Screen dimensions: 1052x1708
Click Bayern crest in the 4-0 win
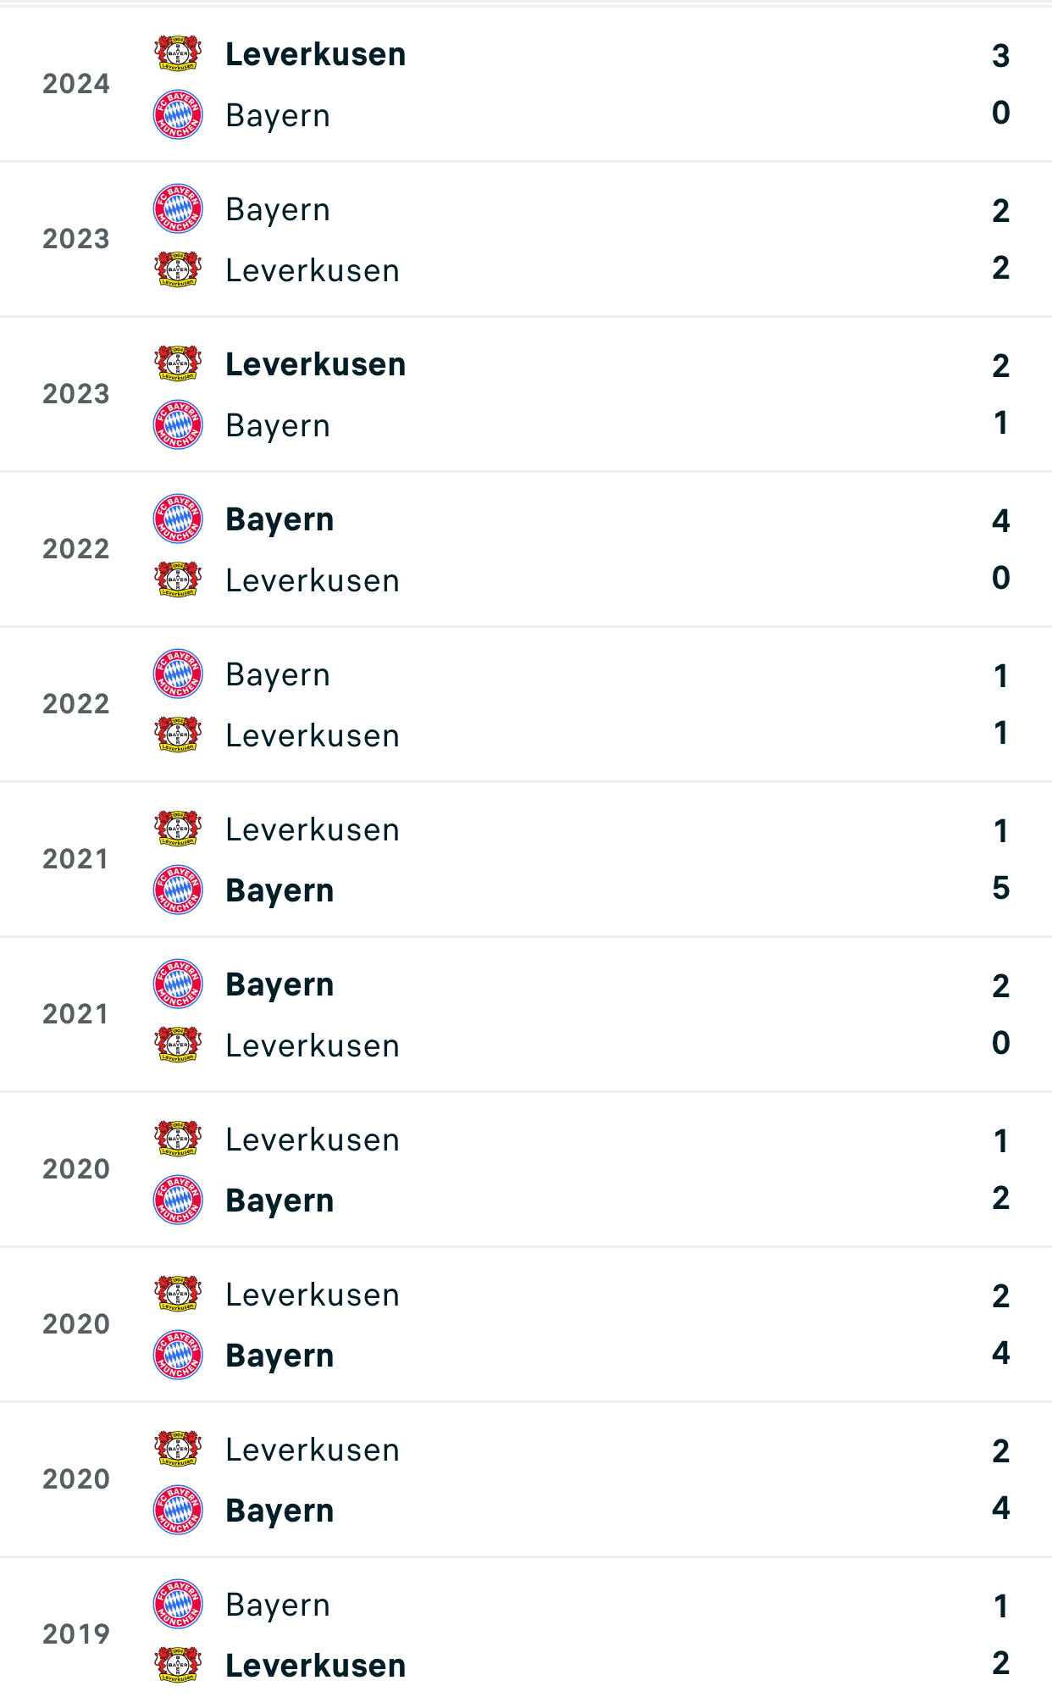(178, 519)
